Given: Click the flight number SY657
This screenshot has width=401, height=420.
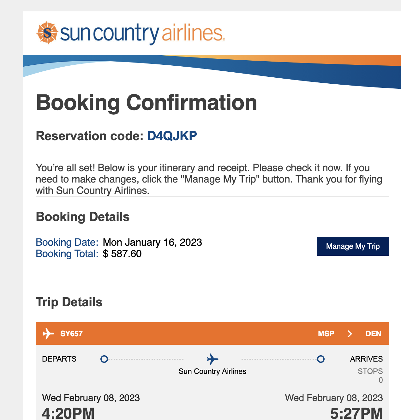Looking at the screenshot, I should click(71, 334).
